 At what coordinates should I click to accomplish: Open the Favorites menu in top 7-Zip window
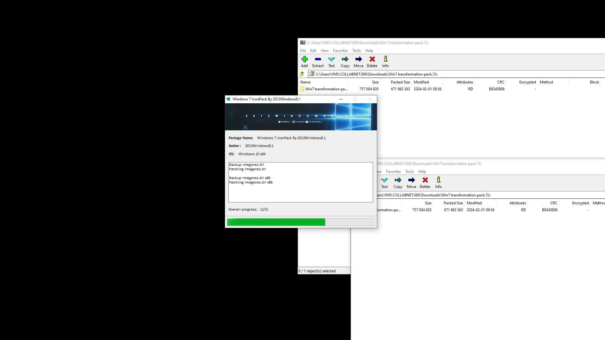[x=340, y=51]
